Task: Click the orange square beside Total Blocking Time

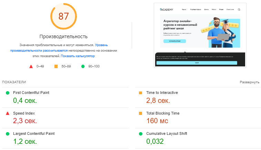Action: pos(140,113)
